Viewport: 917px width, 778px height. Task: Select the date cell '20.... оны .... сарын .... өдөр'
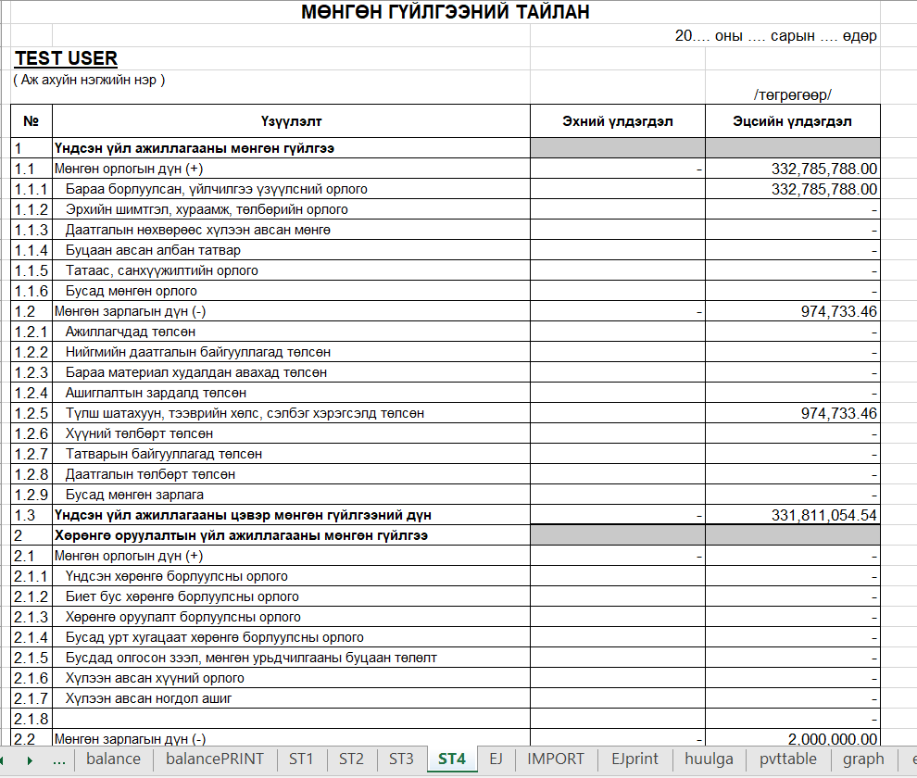click(775, 36)
